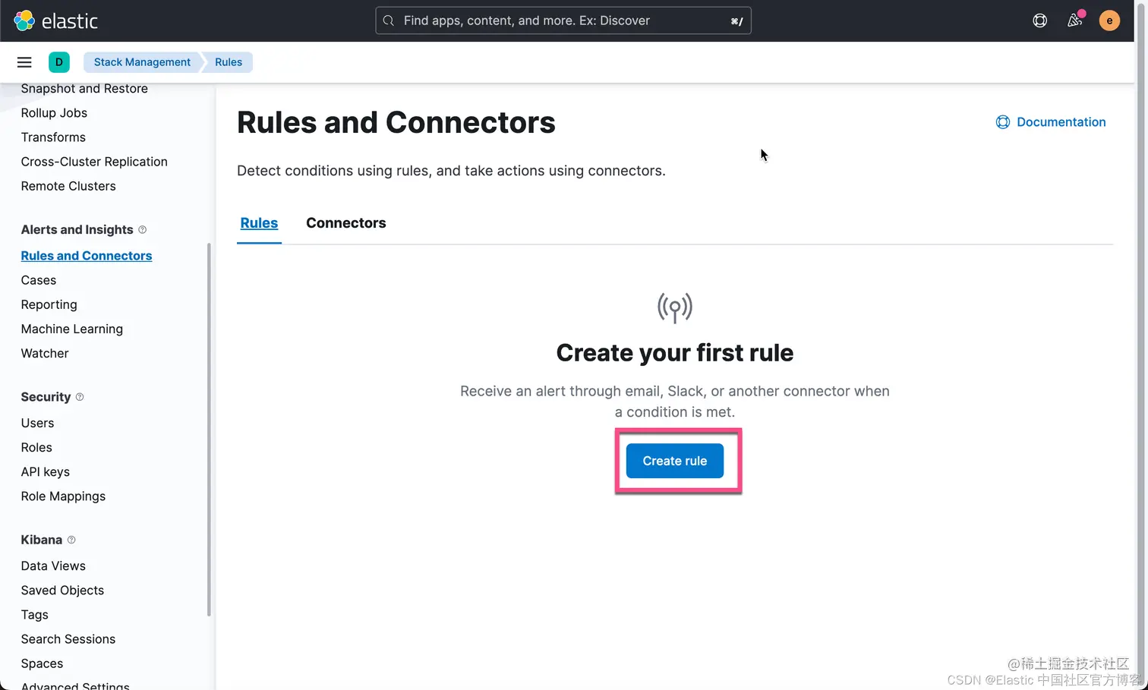Open Watcher in the sidebar

pyautogui.click(x=45, y=353)
